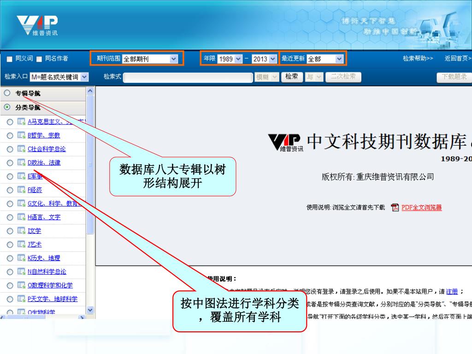
Task: Click the navigation panel scroll-down arrow
Action: (x=90, y=310)
